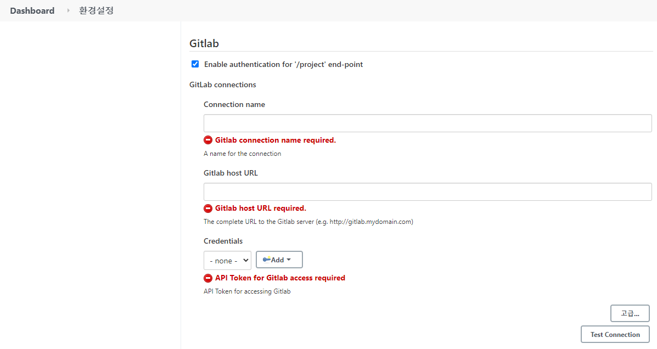The height and width of the screenshot is (349, 657).
Task: Click the 고급... advanced button
Action: (630, 313)
